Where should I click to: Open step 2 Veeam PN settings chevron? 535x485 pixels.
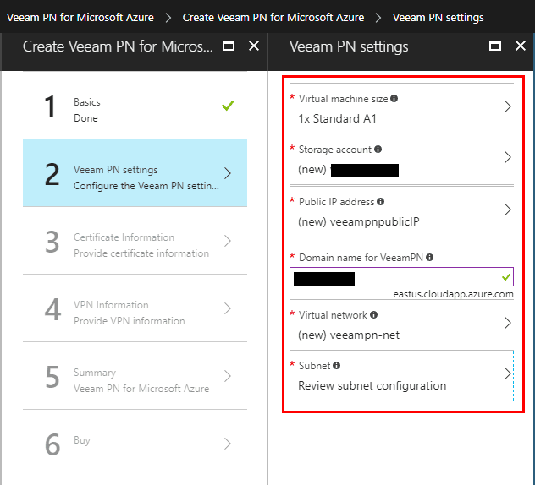pos(228,173)
